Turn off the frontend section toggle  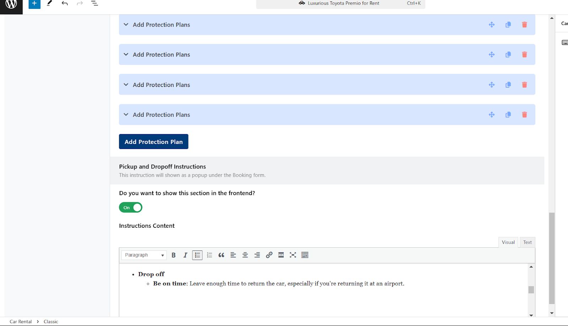[x=131, y=208]
